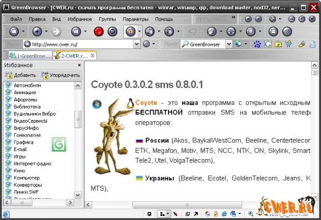Select the Интернет-радио favorites folder
Viewport: 321px width, 220px height.
pyautogui.click(x=32, y=164)
